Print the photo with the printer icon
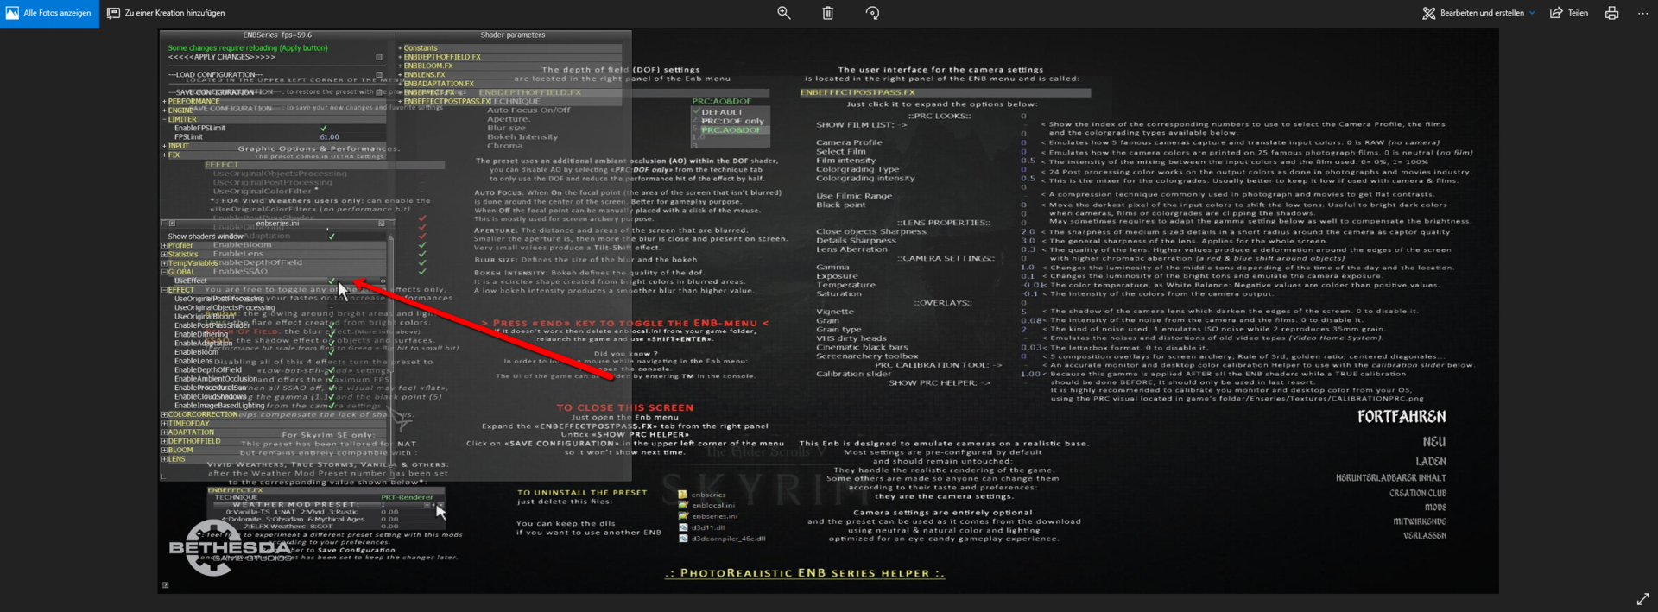Image resolution: width=1658 pixels, height=612 pixels. pos(1611,13)
